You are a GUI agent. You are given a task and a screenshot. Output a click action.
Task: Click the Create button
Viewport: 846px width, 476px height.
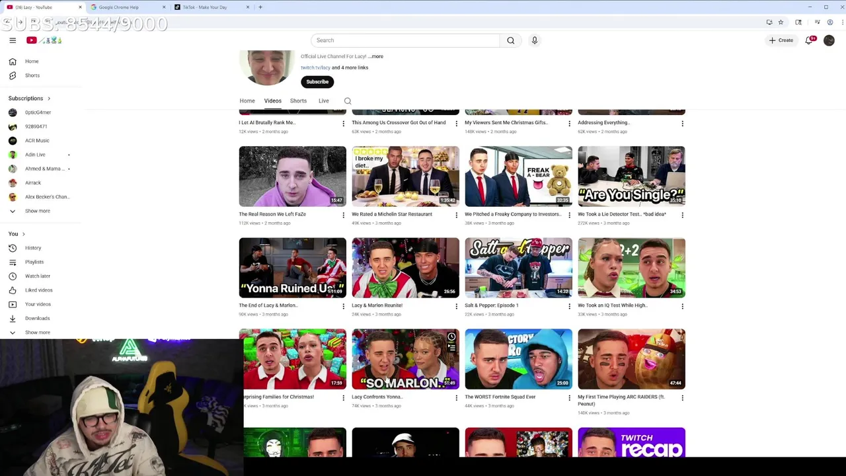(781, 40)
